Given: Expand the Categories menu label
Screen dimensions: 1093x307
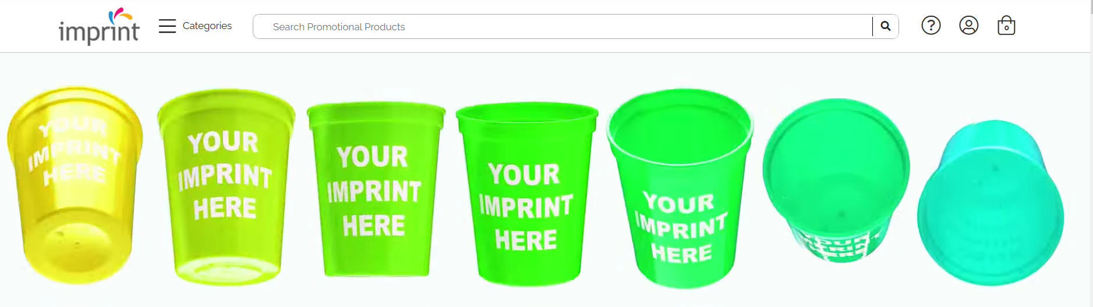Looking at the screenshot, I should click(x=207, y=26).
